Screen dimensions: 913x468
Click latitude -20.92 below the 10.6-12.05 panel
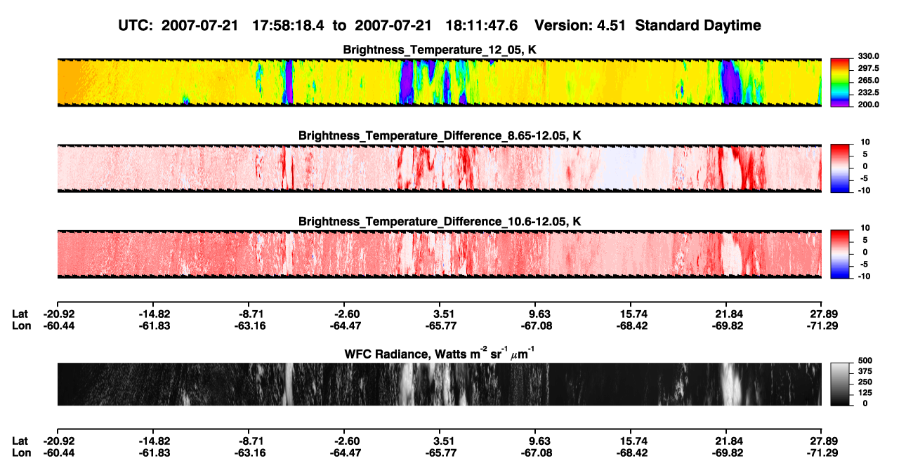[x=58, y=314]
